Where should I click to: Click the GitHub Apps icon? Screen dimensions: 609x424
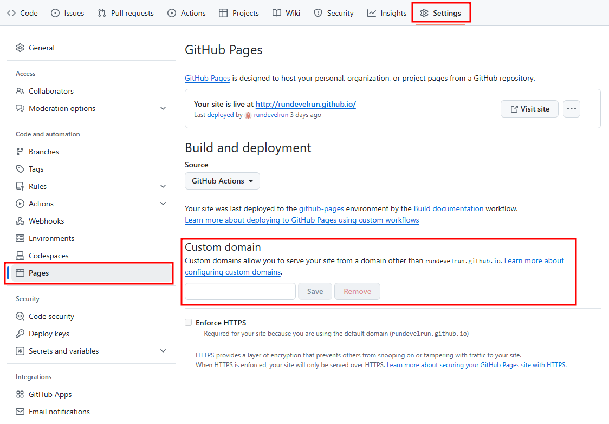[20, 394]
